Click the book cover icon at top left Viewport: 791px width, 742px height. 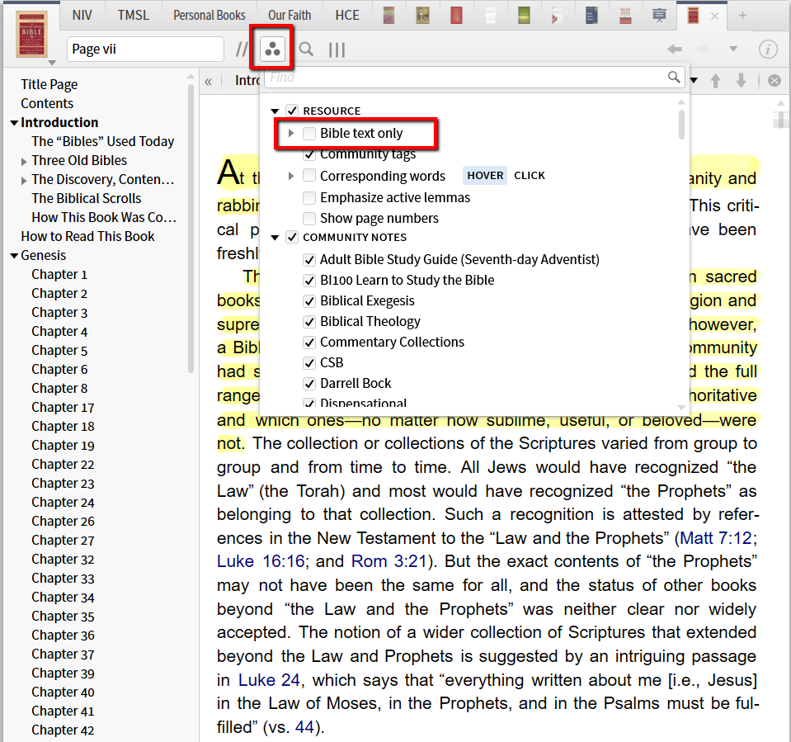(x=32, y=34)
